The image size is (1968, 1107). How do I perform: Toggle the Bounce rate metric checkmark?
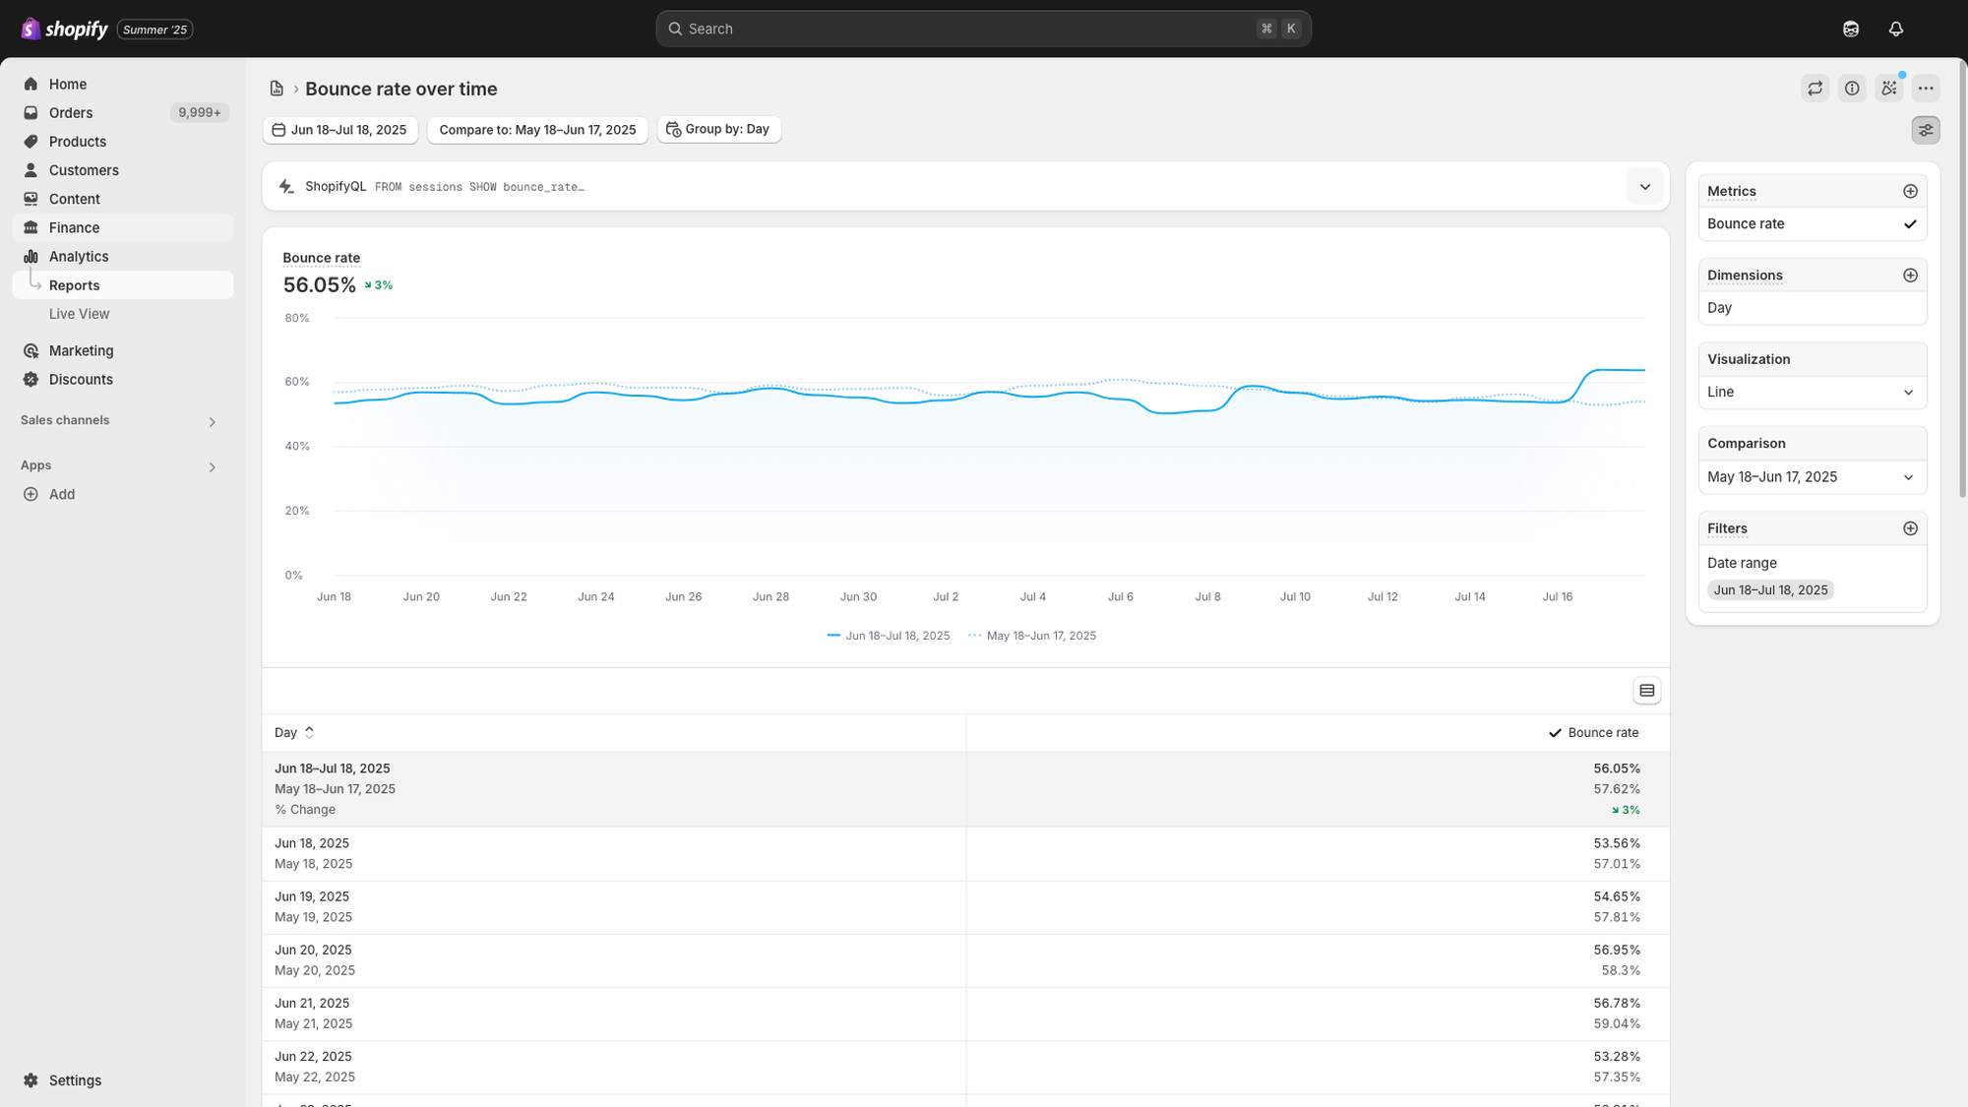pyautogui.click(x=1910, y=224)
